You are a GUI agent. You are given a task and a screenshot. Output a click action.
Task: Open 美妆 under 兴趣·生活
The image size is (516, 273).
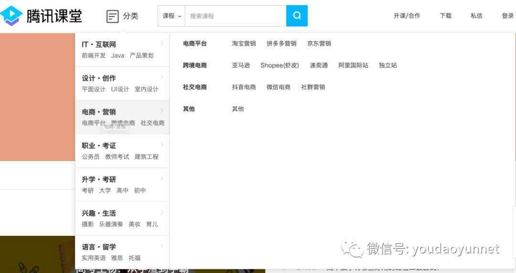pyautogui.click(x=135, y=224)
